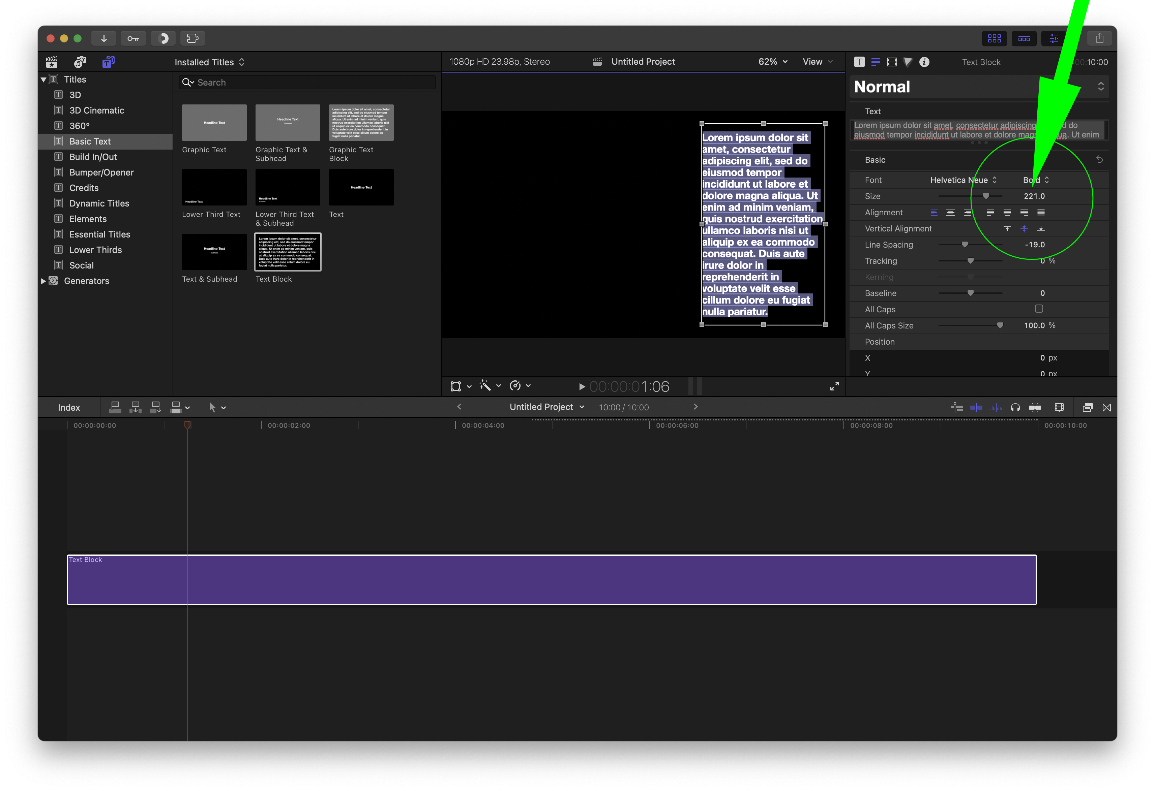
Task: Open the Keyword Editor key icon
Action: coord(133,38)
